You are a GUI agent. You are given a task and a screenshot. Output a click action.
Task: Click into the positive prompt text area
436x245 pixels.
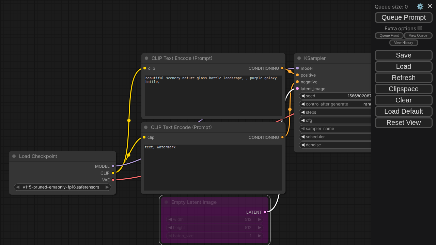tap(213, 95)
